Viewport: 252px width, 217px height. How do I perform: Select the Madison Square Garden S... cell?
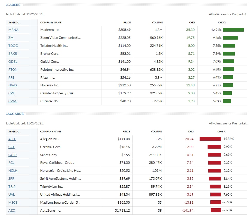click(60, 203)
